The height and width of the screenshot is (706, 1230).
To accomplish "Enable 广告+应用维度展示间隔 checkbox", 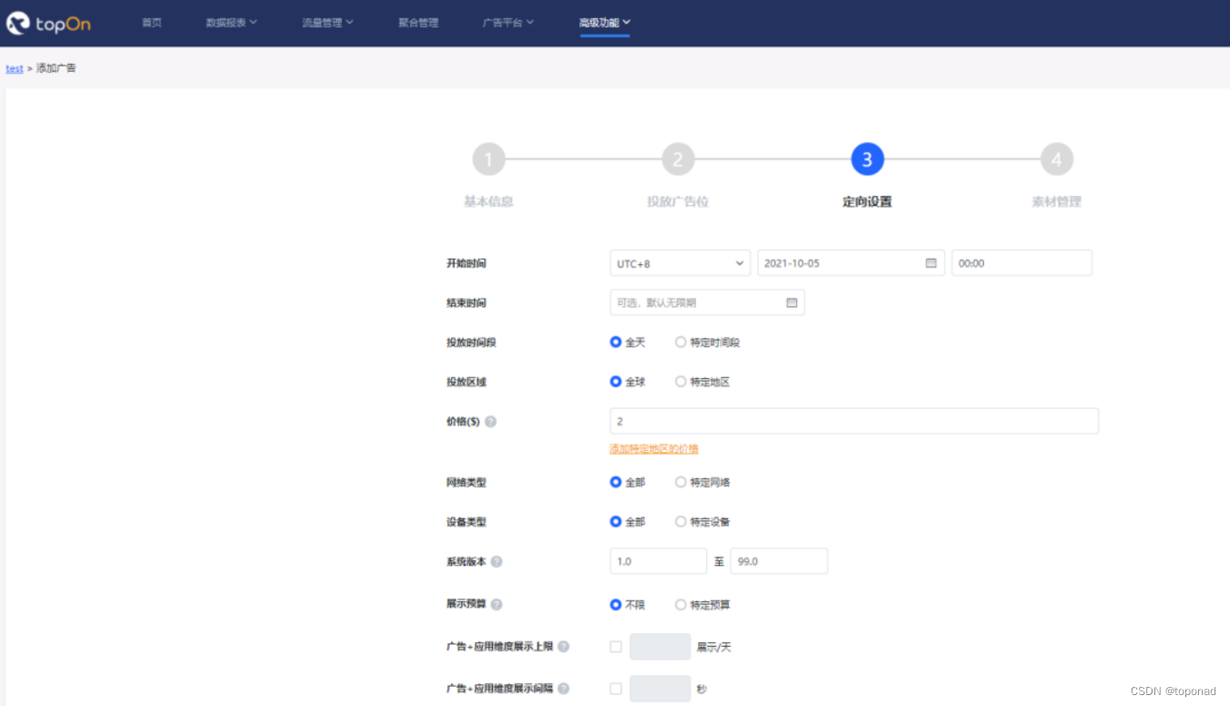I will (616, 689).
